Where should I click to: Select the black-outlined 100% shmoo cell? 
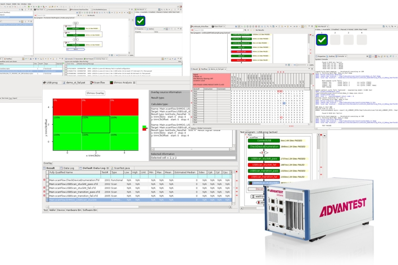point(96,125)
